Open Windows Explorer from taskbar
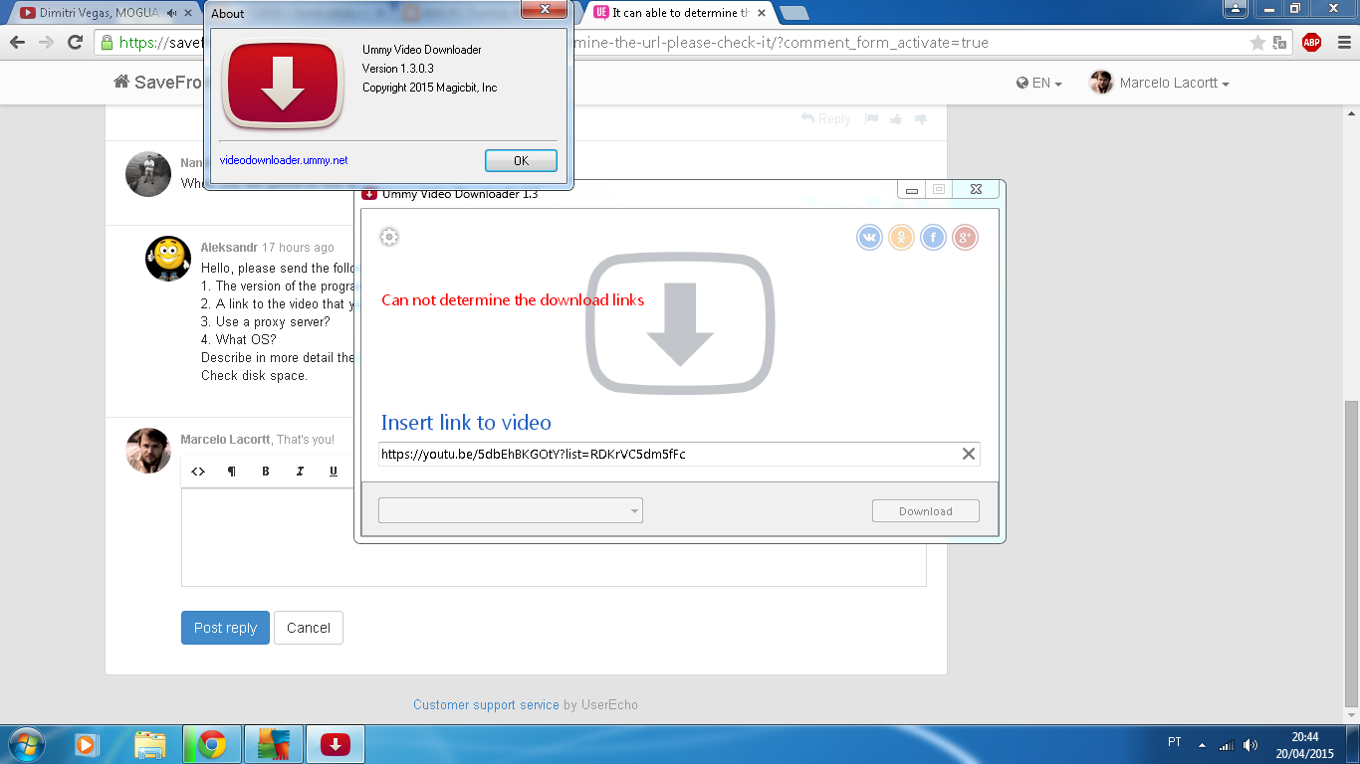1360x764 pixels. (150, 744)
